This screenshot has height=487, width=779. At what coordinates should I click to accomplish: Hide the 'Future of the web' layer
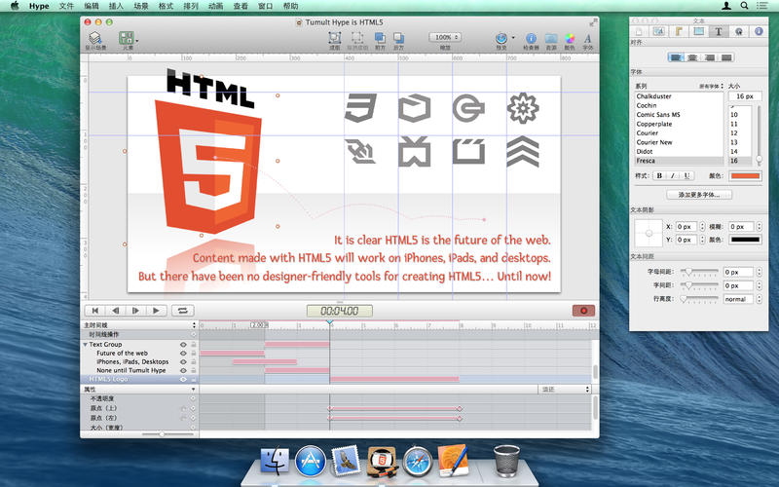[183, 354]
